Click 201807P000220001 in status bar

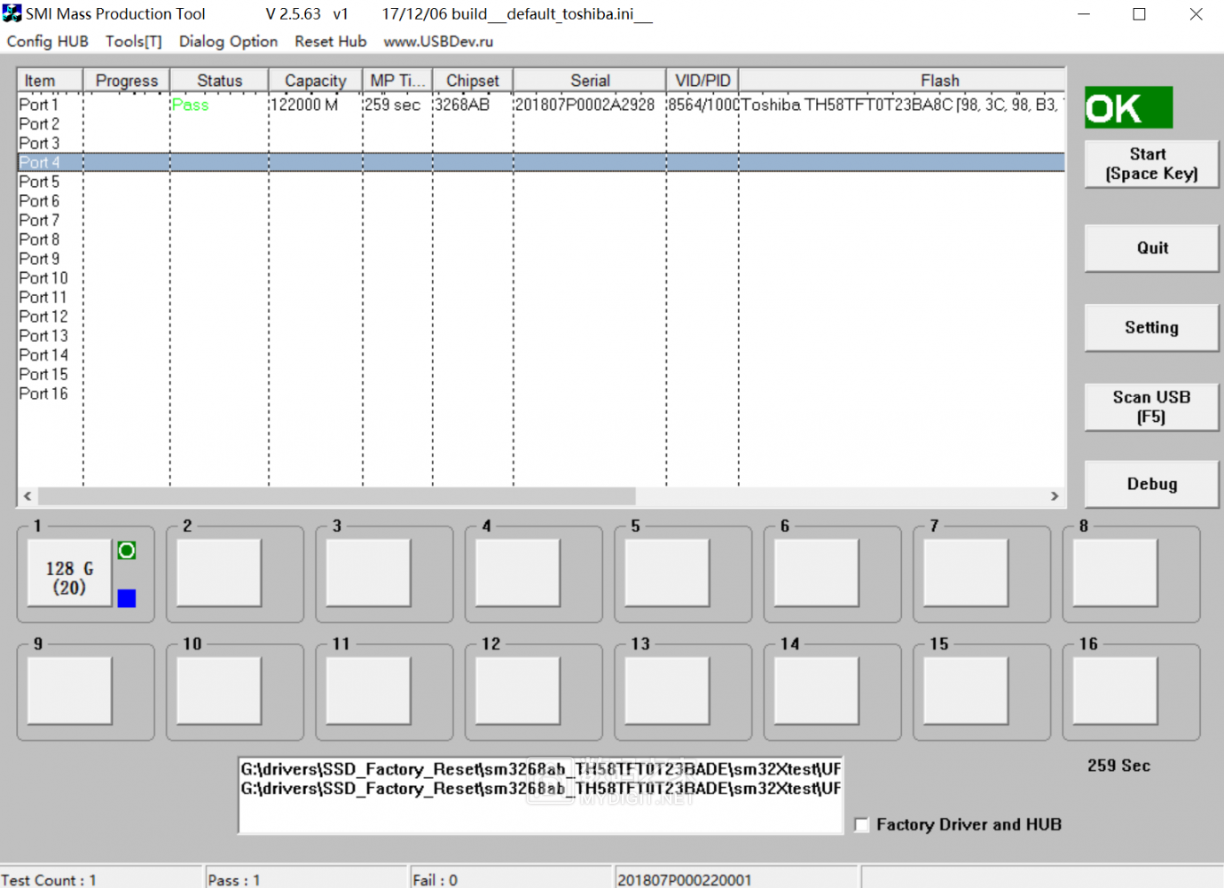tap(684, 880)
